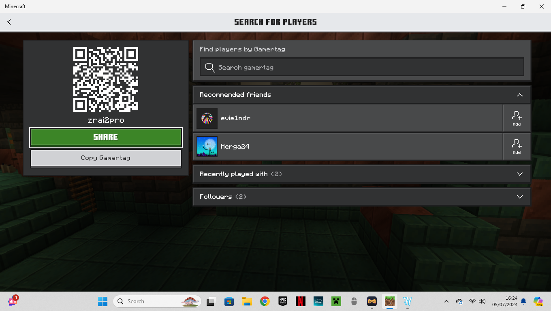Screen dimensions: 551x311
Task: Open the Minecraft Launcher creeper icon
Action: point(336,301)
